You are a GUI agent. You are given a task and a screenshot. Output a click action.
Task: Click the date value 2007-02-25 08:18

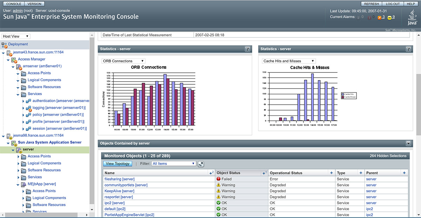point(210,35)
